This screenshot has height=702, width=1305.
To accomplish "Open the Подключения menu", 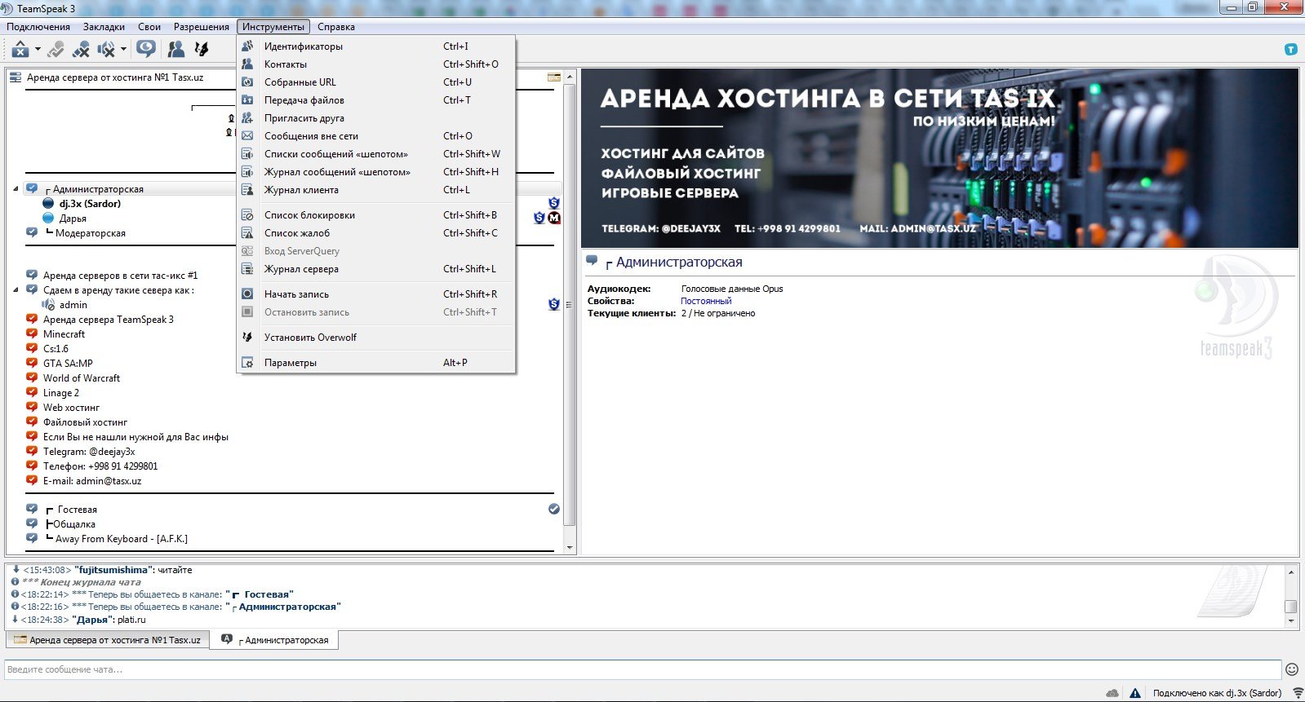I will click(x=38, y=27).
